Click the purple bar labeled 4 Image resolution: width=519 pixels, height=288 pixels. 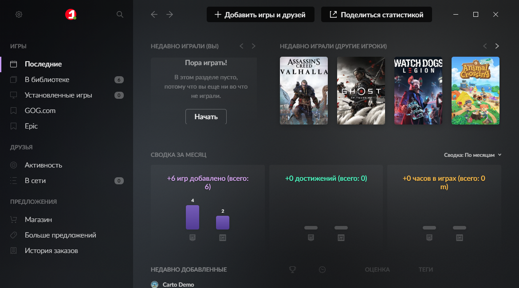click(193, 217)
